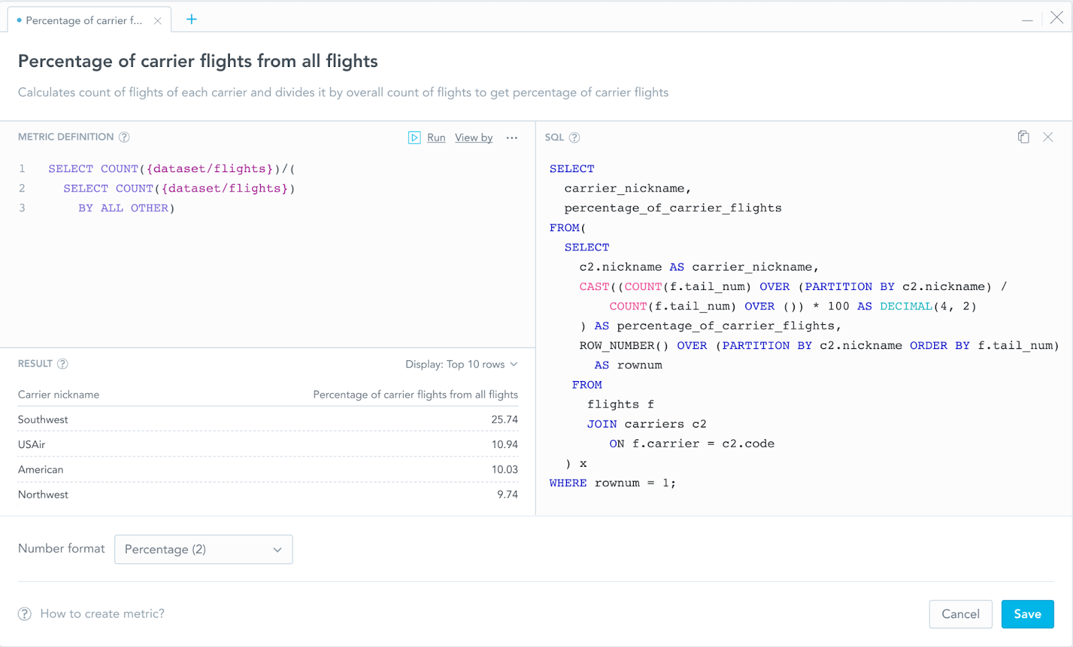The image size is (1073, 647).
Task: Close the SQL panel
Action: tap(1048, 137)
